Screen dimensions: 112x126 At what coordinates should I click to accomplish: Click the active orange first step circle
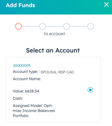(x=18, y=26)
